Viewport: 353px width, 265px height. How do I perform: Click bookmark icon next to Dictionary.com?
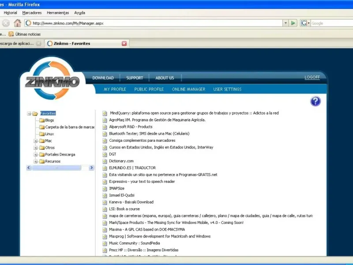105,161
